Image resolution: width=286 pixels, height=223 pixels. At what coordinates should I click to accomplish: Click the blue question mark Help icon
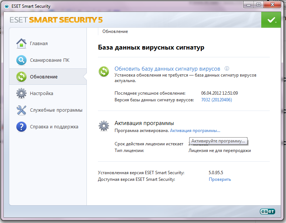(x=21, y=126)
